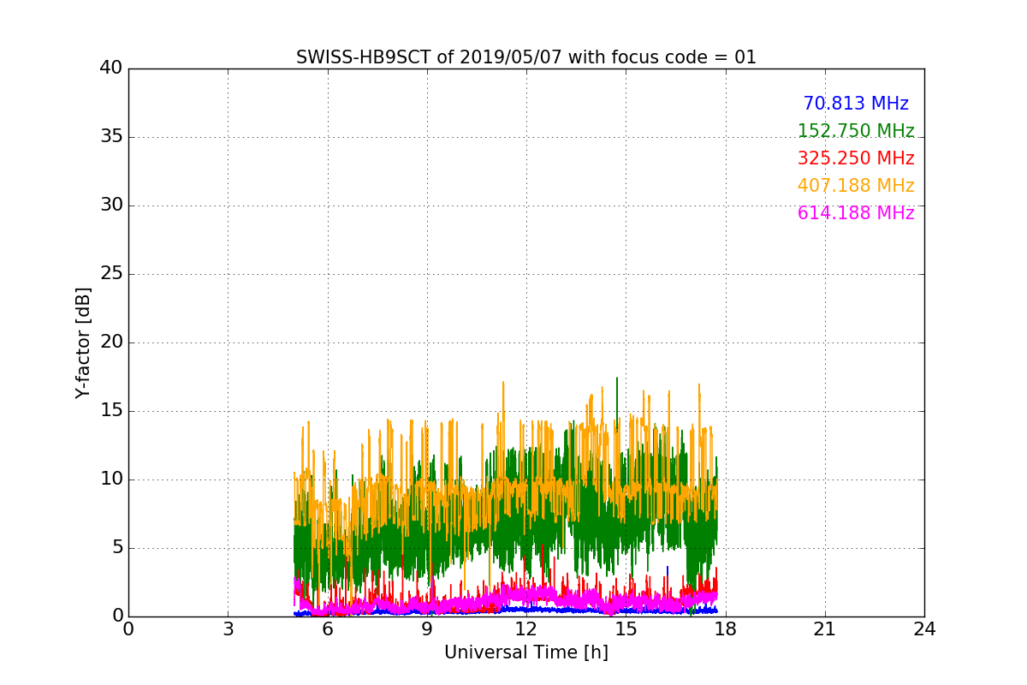Click x-axis tick label 12
This screenshot has width=1027, height=685.
pyautogui.click(x=526, y=629)
